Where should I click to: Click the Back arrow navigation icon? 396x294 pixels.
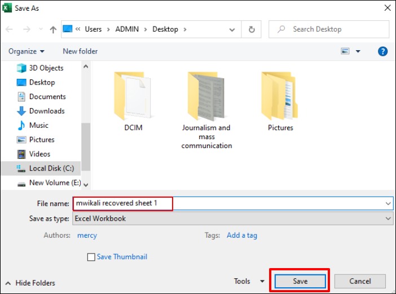11,29
